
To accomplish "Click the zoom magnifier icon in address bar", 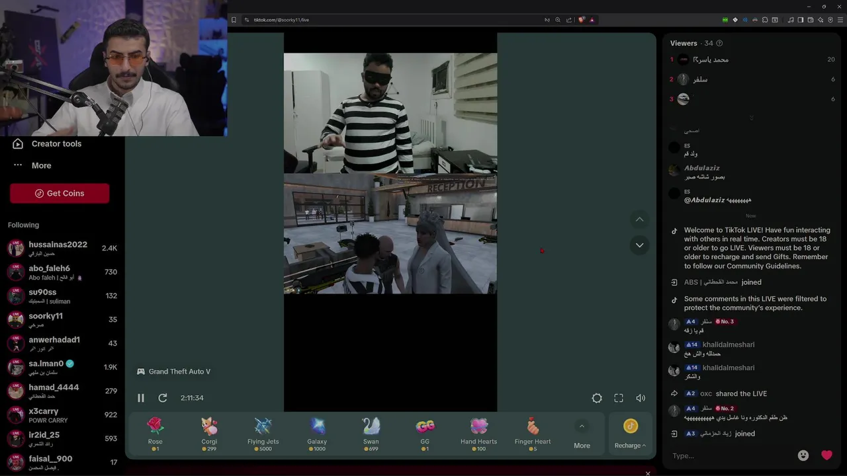I will click(x=558, y=20).
